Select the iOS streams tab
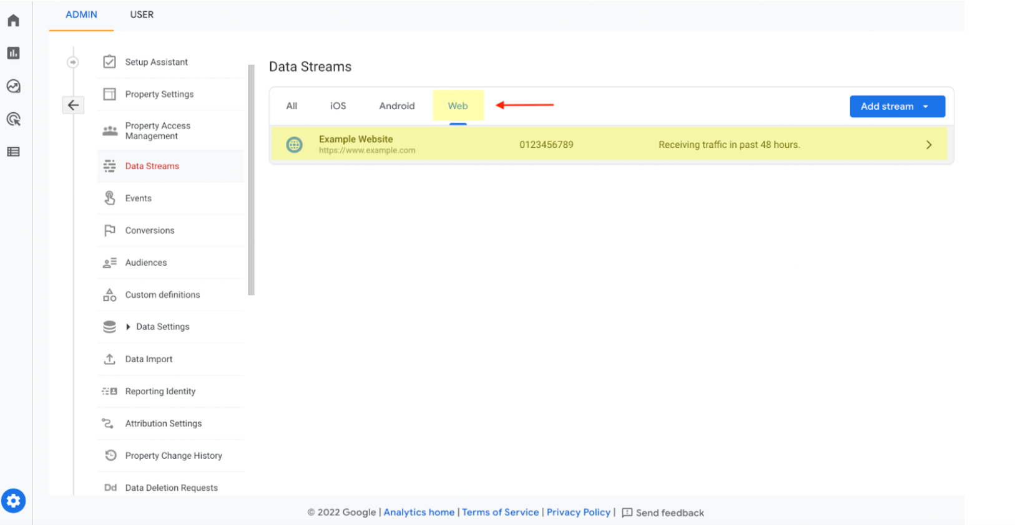 (338, 106)
